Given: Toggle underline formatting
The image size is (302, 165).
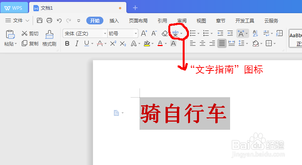Looking at the screenshot, I should pyautogui.click(x=87, y=43).
